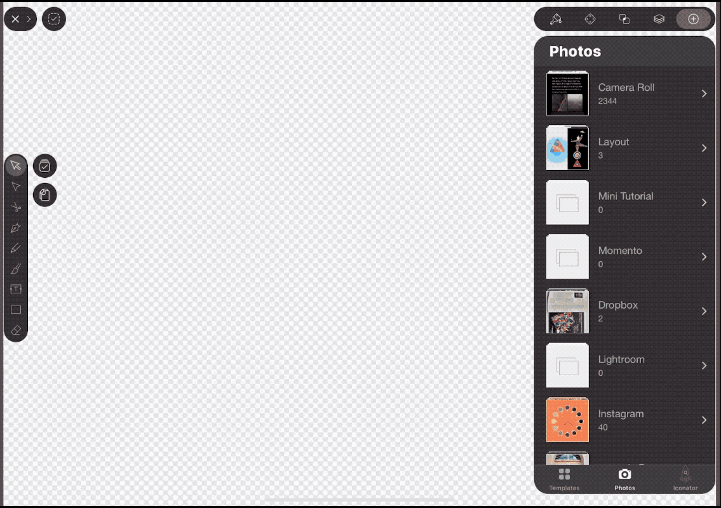
Task: Expand the Instagram album chevron
Action: (704, 420)
